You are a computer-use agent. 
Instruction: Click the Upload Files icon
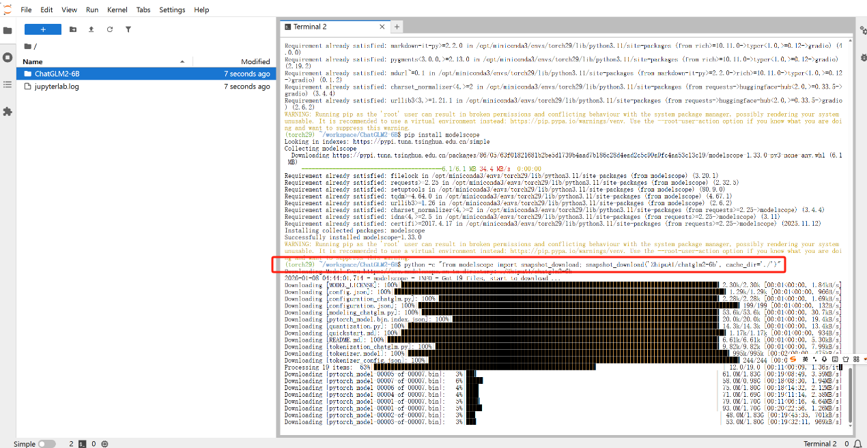coord(91,29)
